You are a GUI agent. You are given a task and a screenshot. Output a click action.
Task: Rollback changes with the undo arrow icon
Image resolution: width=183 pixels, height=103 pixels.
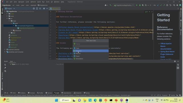click(170, 5)
